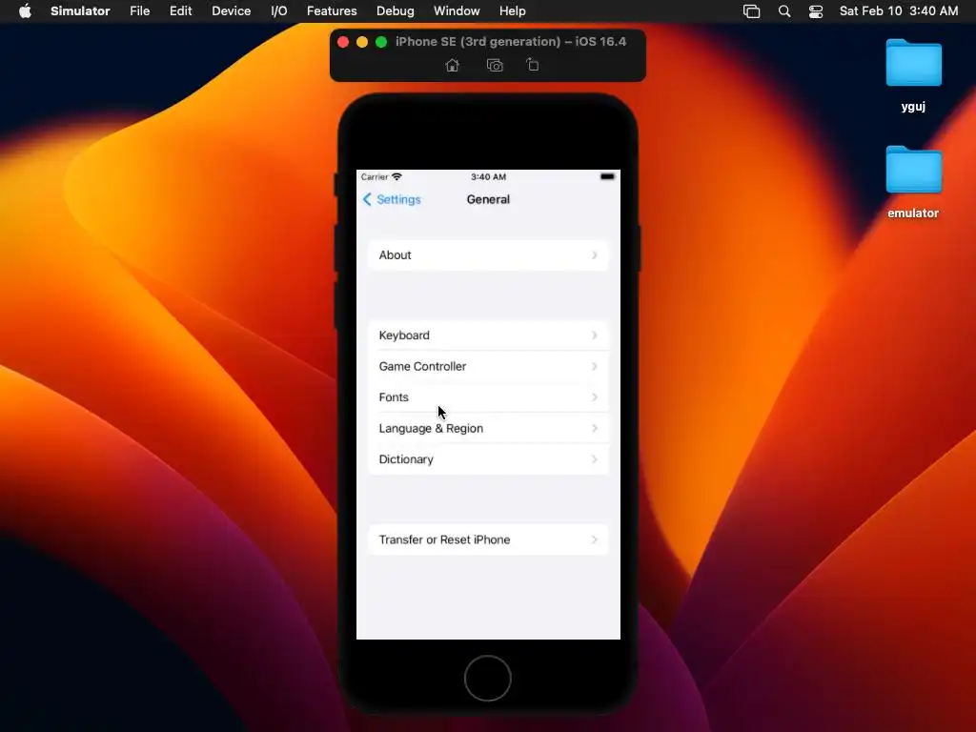Screen dimensions: 976x732
Task: Click the Stage Manager windows icon in the menu bar
Action: [x=751, y=11]
